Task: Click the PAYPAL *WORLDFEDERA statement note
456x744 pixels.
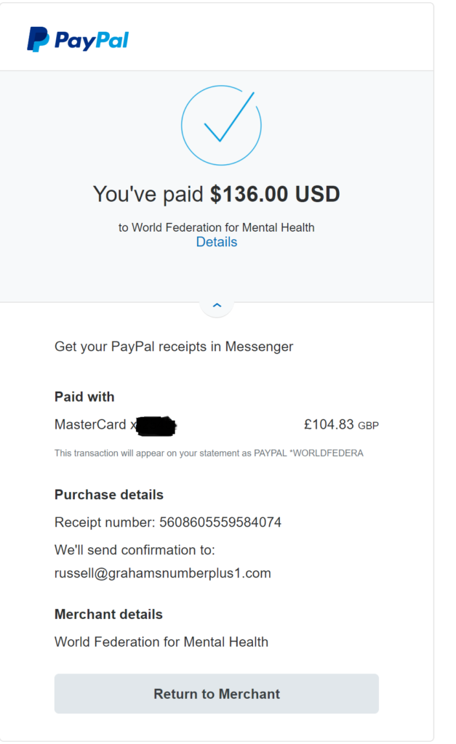Action: [x=209, y=453]
